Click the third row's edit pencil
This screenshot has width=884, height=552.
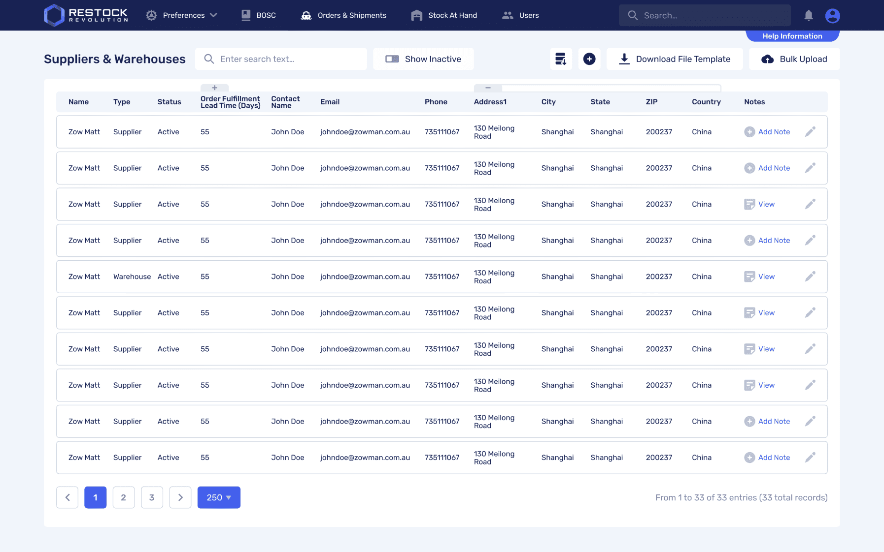click(810, 204)
